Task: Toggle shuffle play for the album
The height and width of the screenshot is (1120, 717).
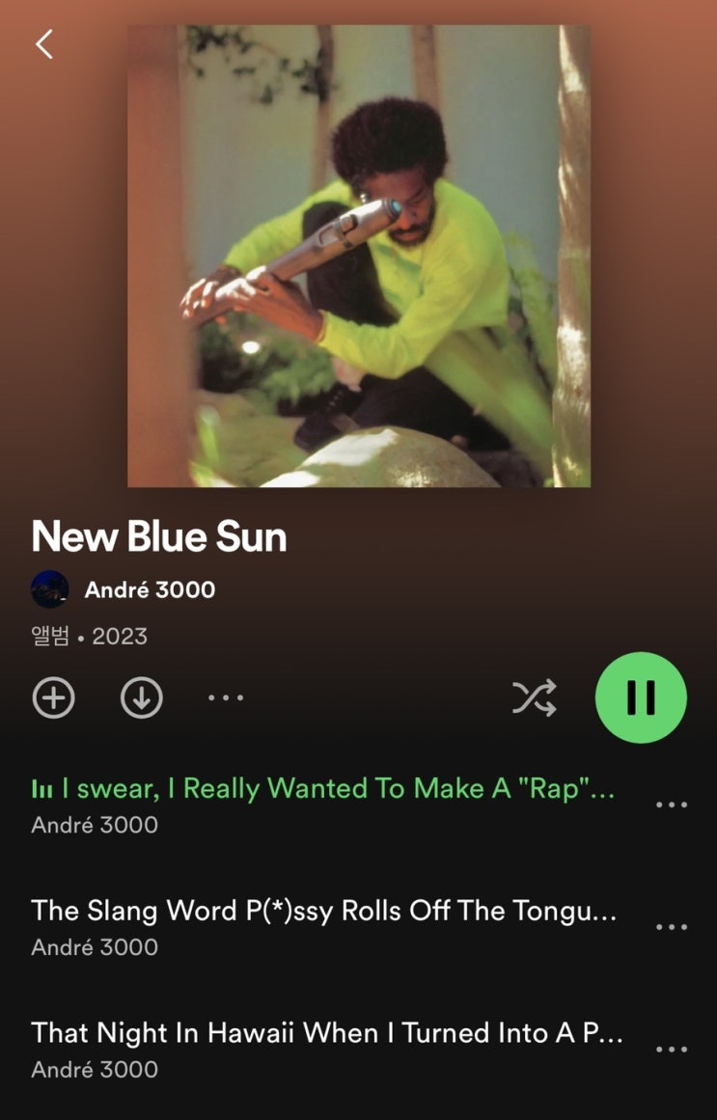Action: pyautogui.click(x=534, y=697)
